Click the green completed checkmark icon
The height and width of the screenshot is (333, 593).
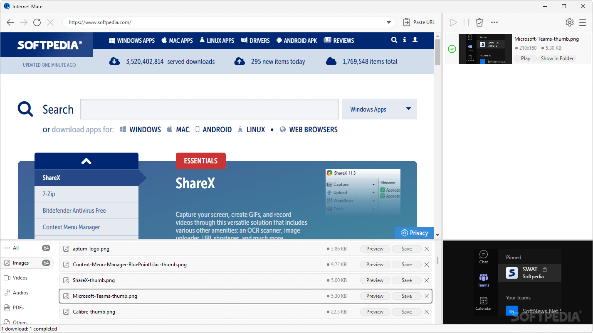pos(452,49)
